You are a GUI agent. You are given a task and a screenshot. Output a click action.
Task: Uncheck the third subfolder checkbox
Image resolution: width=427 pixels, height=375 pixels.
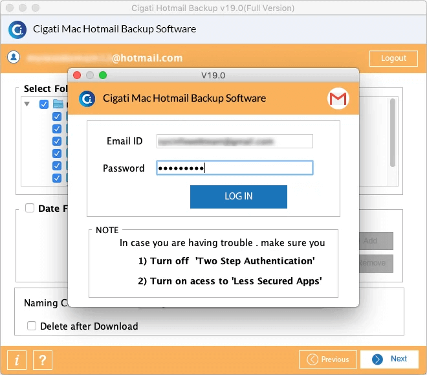click(x=57, y=141)
